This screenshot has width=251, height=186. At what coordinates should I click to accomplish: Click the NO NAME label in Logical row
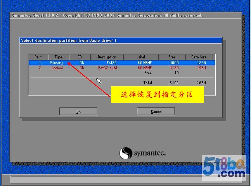coord(145,68)
